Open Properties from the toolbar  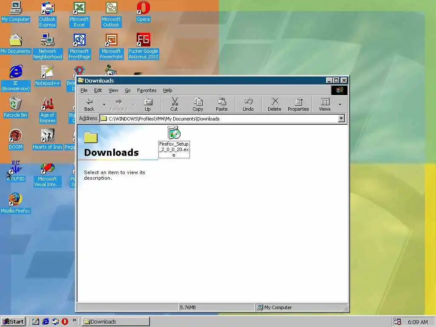pos(298,105)
